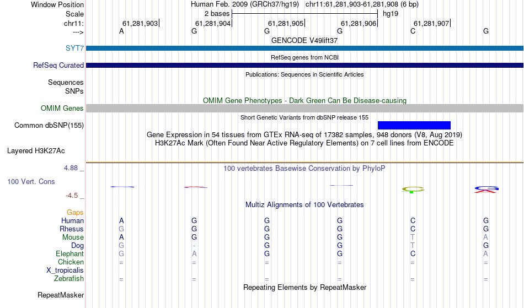This screenshot has height=308, width=524.
Task: Click the Scale label
Action: (x=74, y=14)
